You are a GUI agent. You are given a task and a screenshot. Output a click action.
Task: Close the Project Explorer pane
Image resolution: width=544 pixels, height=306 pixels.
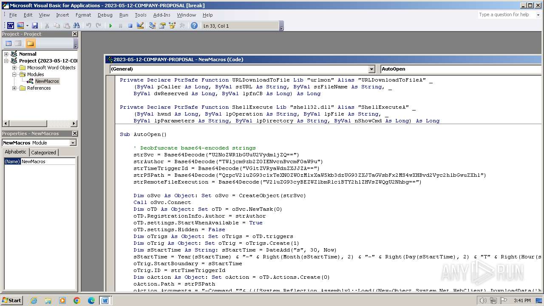75,34
